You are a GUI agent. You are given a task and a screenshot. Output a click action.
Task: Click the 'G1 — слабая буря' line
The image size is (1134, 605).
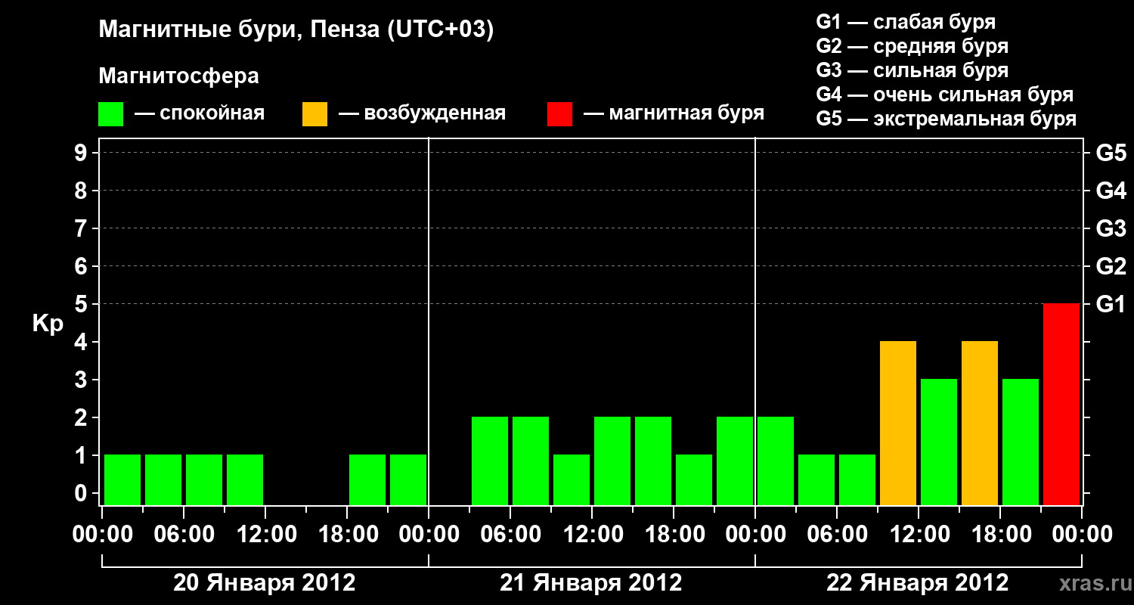click(x=906, y=22)
